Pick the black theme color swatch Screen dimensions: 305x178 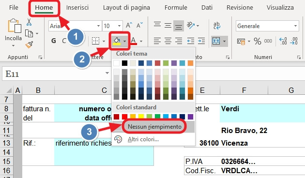pyautogui.click(x=124, y=63)
